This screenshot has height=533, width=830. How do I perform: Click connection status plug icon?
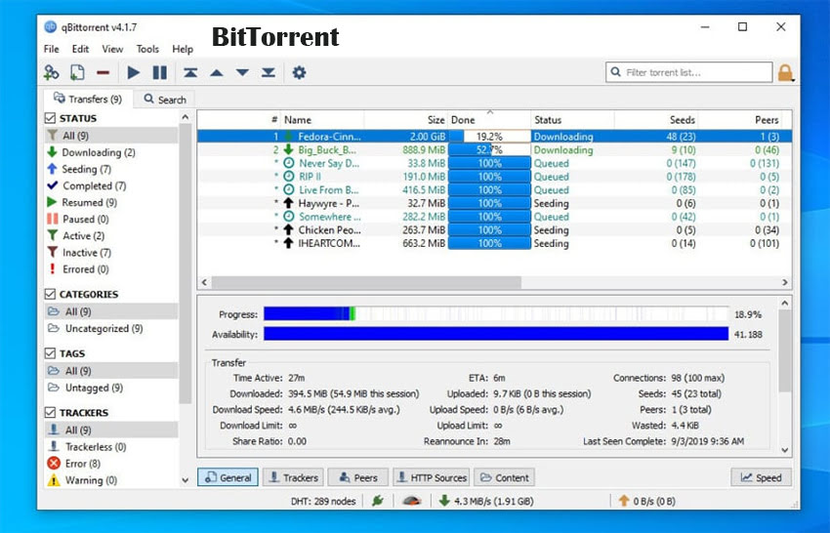click(x=378, y=501)
